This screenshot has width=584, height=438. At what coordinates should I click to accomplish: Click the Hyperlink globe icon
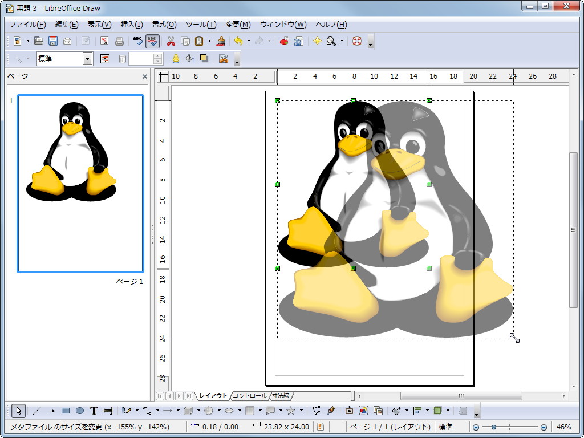coord(298,41)
